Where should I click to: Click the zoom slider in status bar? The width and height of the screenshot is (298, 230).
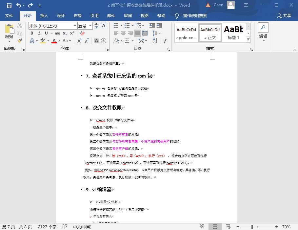[256, 227]
